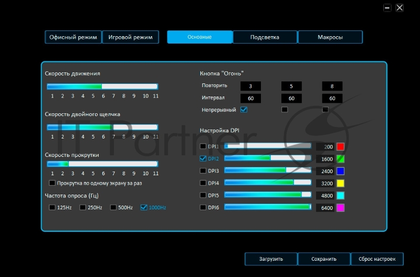Enable the DPI1 checkbox
Viewport: 420px width, 277px height.
click(204, 146)
